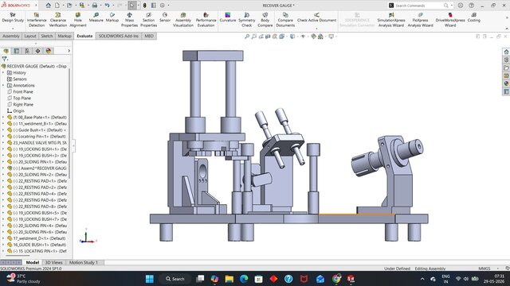
Task: Start FloXpress Analysis Wizard
Action: (x=420, y=20)
